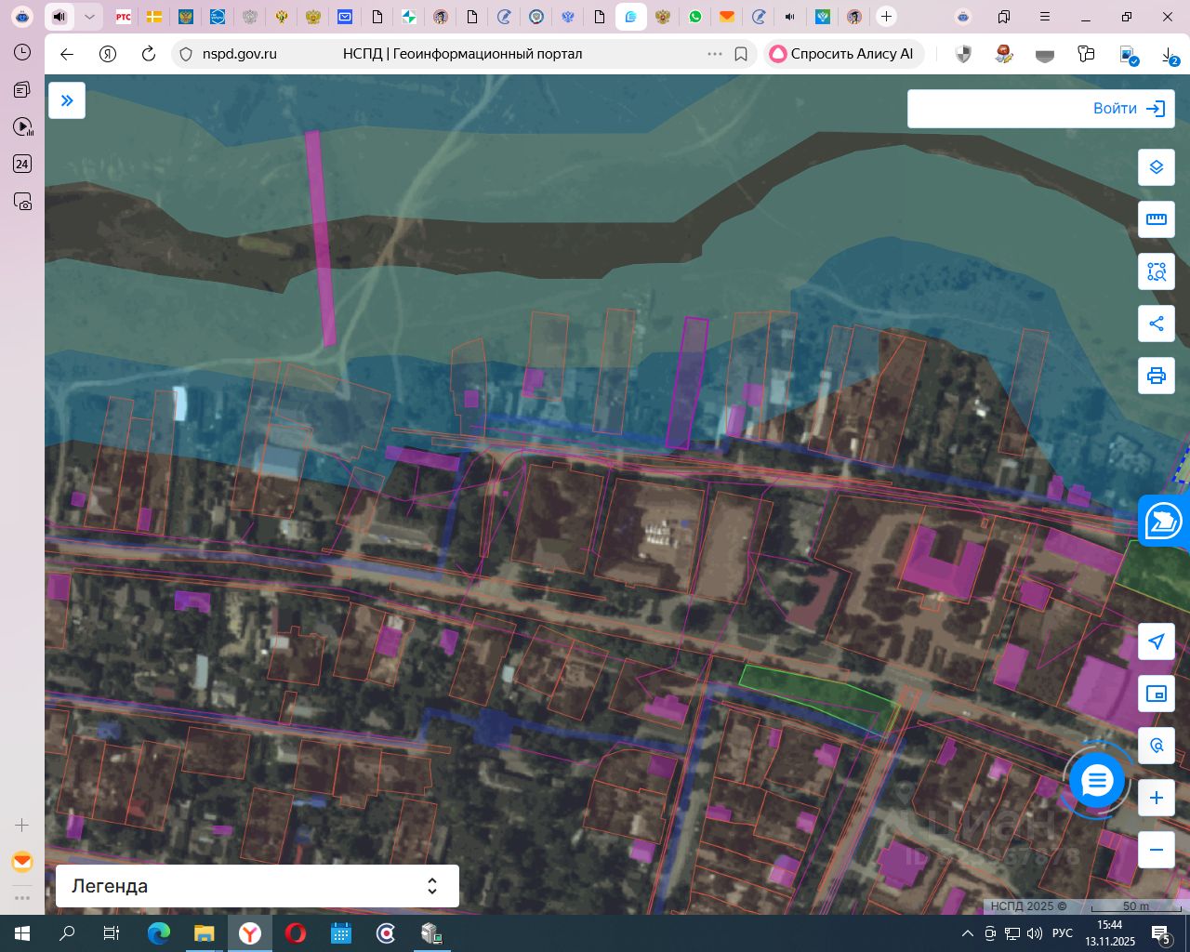Bookmark this page in address bar

tap(741, 54)
